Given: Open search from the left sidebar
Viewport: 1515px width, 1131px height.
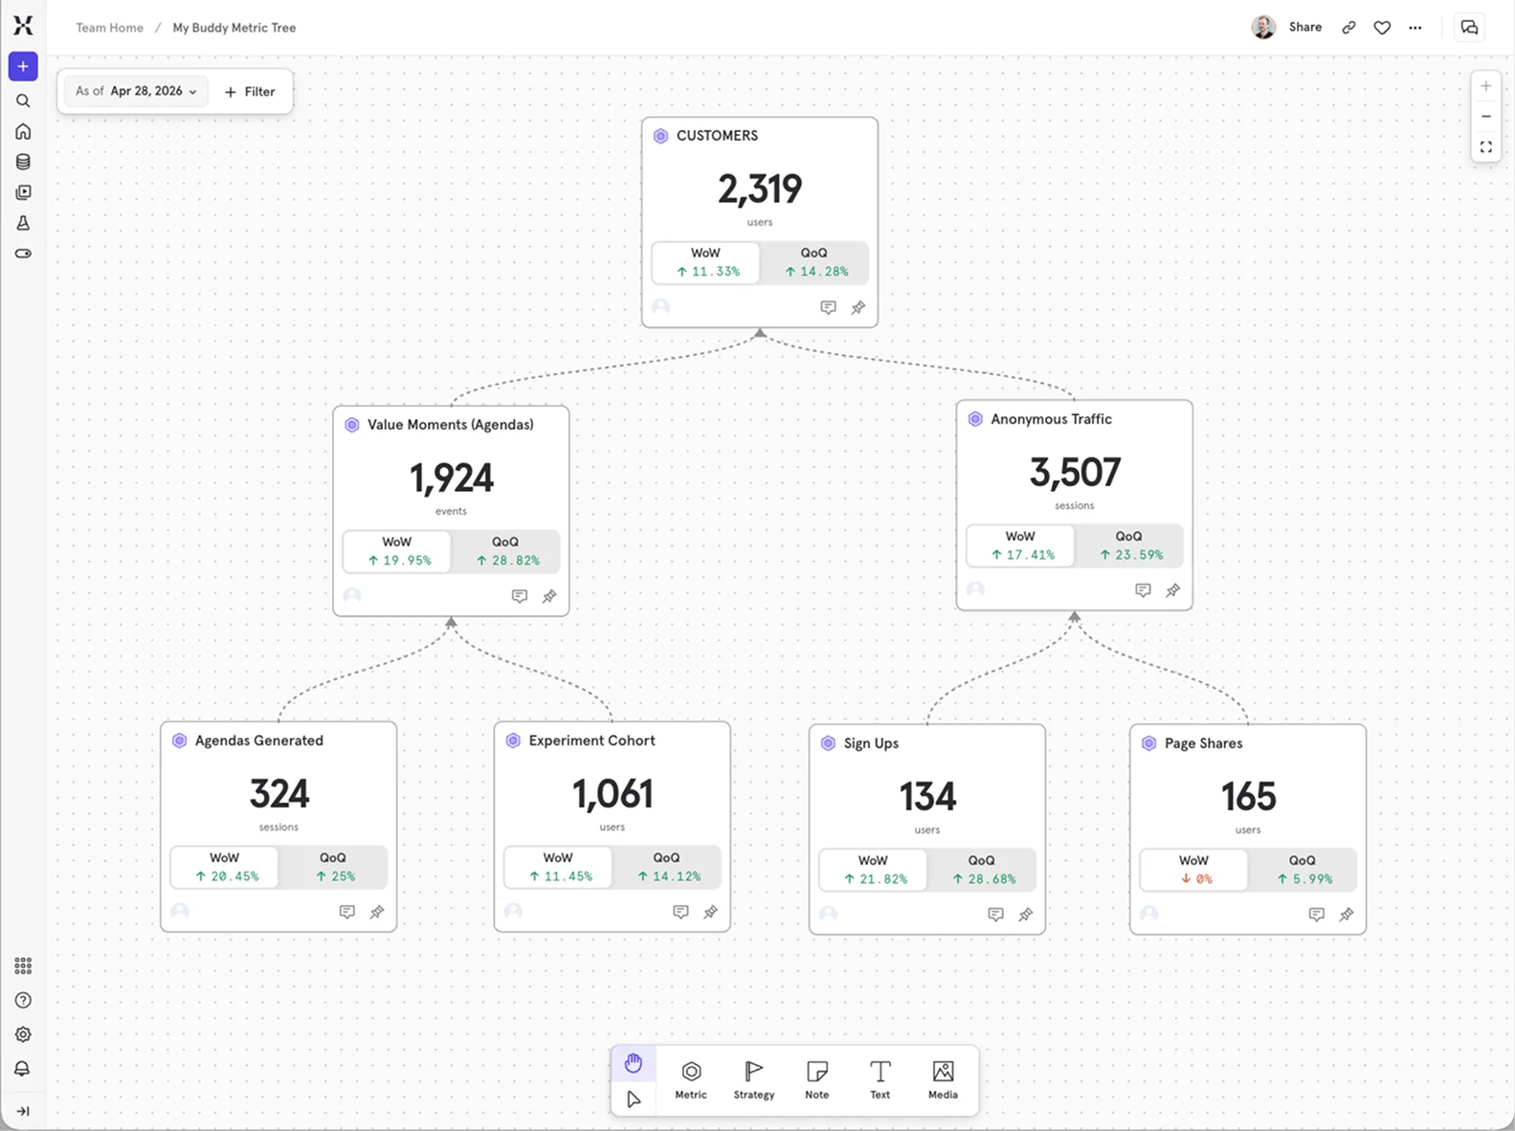Looking at the screenshot, I should point(23,100).
